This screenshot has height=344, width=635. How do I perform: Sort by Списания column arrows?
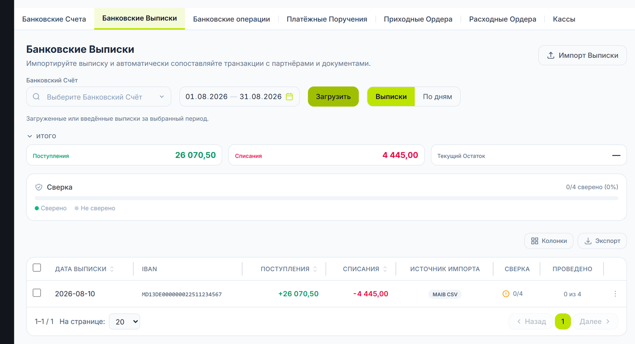(x=385, y=269)
